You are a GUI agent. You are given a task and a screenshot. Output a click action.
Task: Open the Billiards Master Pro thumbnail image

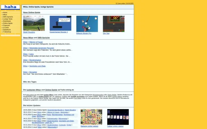87,24
